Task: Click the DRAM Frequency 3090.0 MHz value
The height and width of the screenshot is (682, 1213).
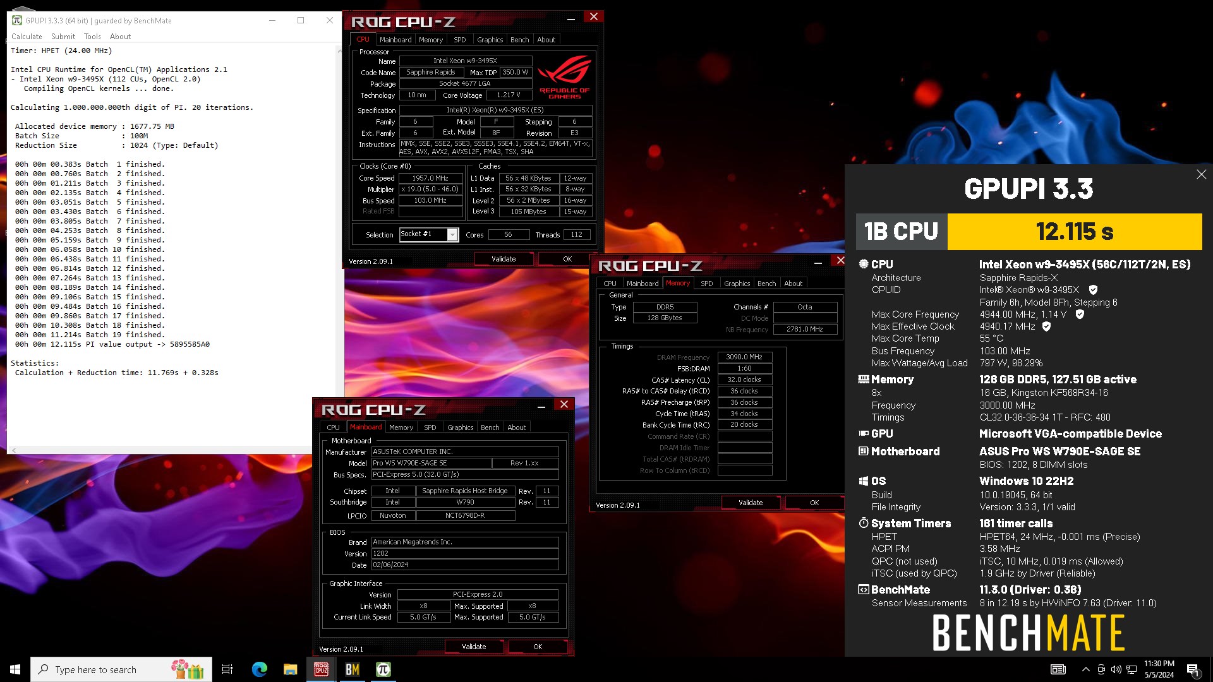Action: pos(744,357)
